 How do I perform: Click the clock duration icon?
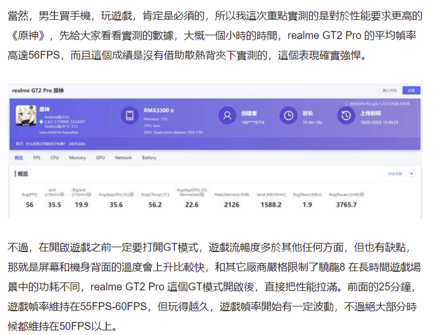pyautogui.click(x=289, y=115)
